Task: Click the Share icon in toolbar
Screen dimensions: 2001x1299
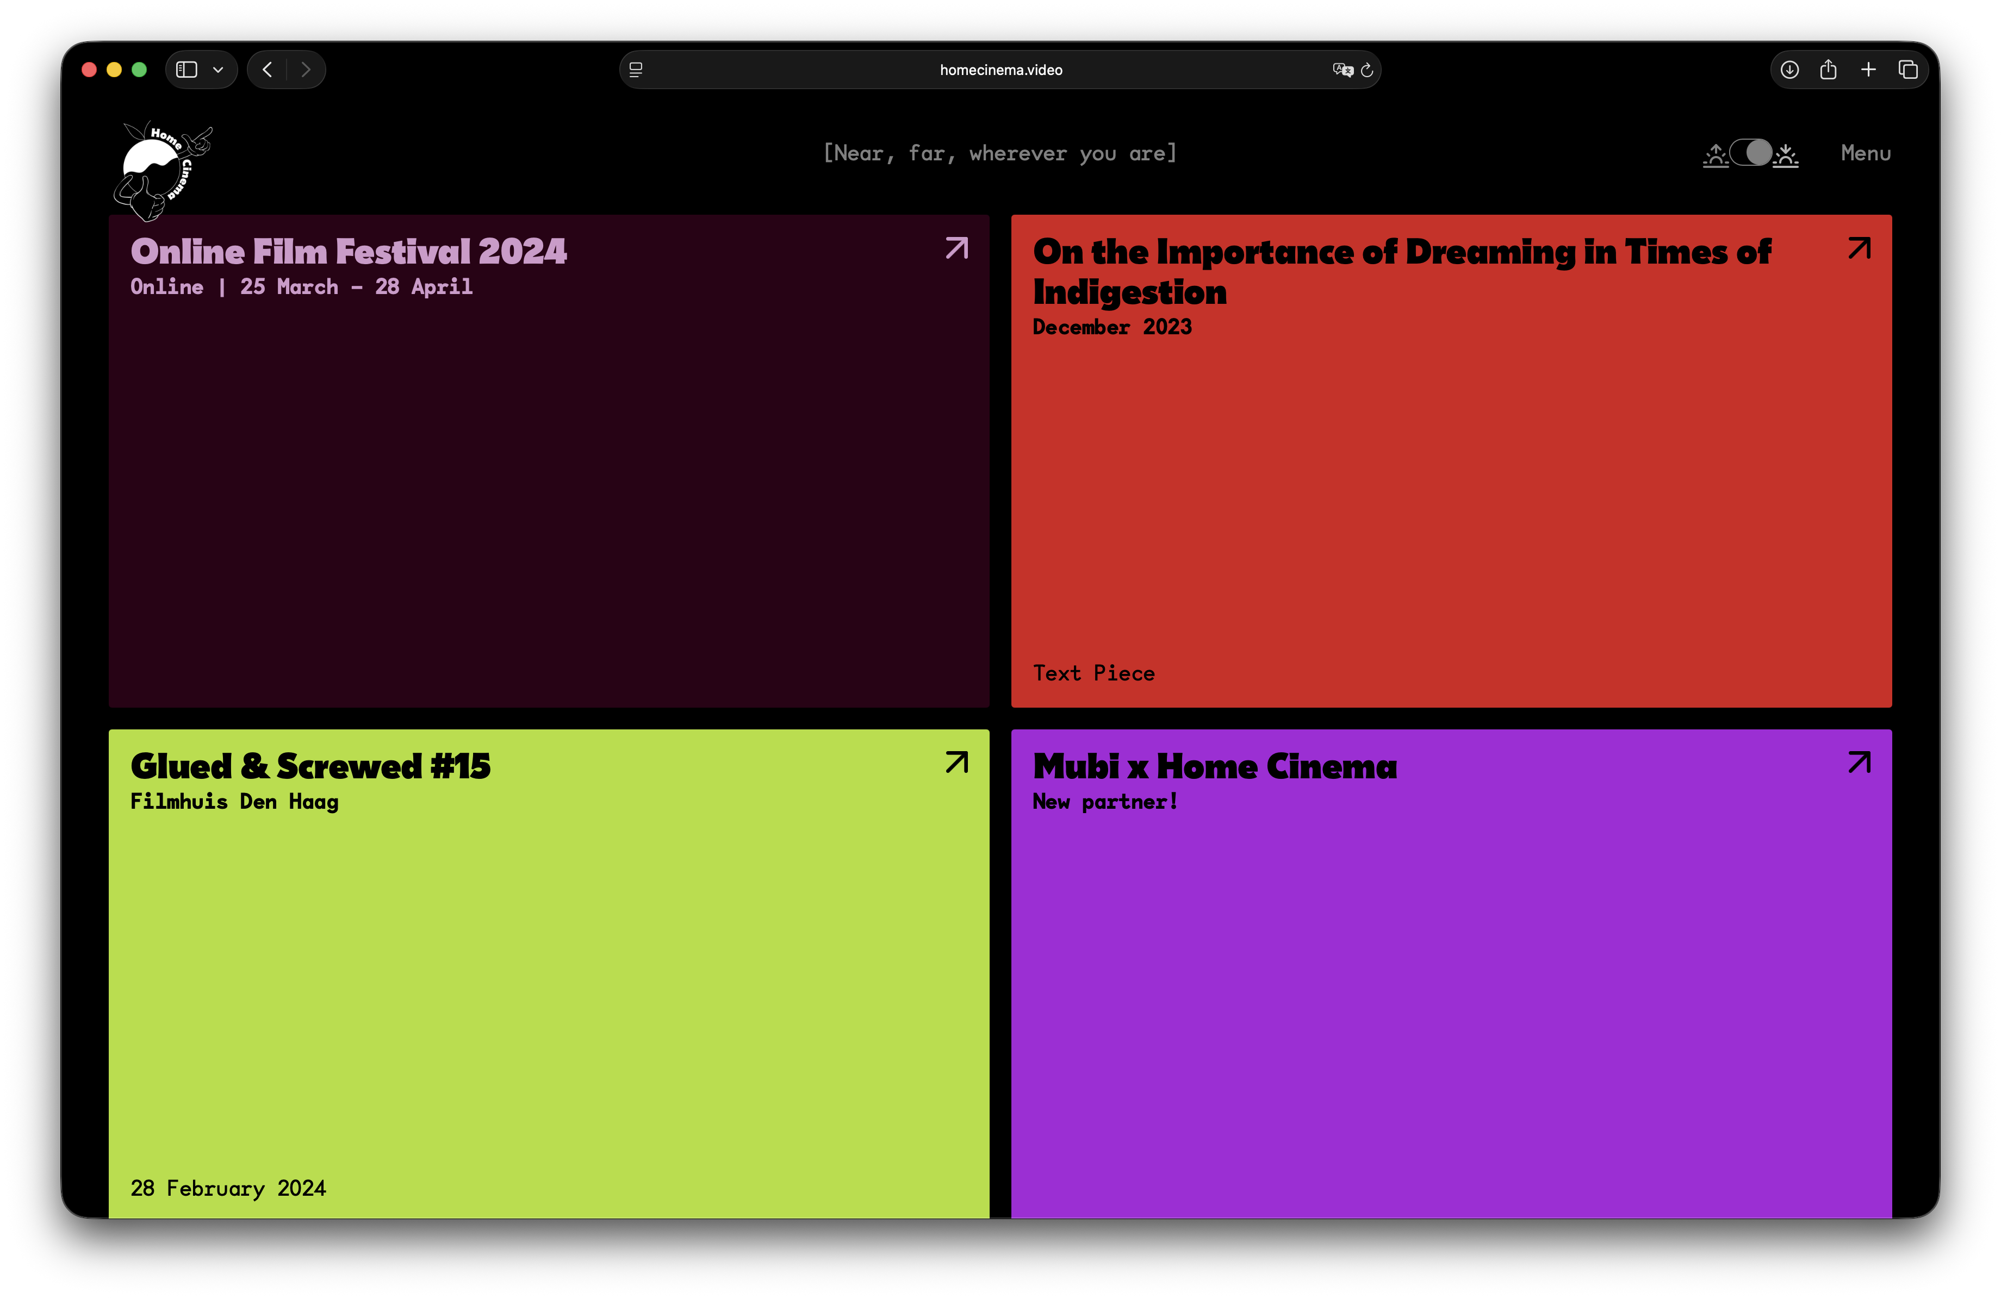Action: pos(1828,70)
